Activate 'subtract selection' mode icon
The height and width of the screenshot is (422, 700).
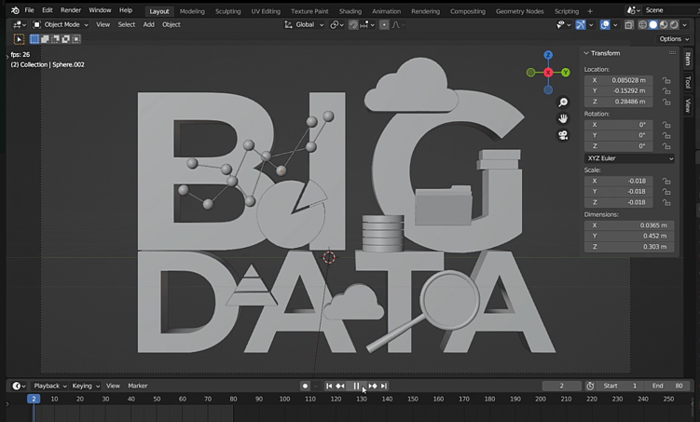[55, 39]
